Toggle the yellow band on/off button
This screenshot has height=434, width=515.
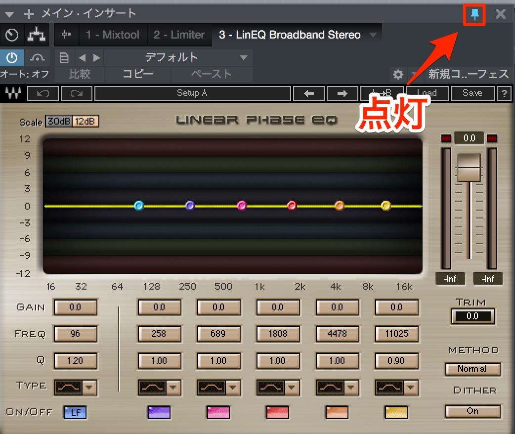tap(396, 413)
